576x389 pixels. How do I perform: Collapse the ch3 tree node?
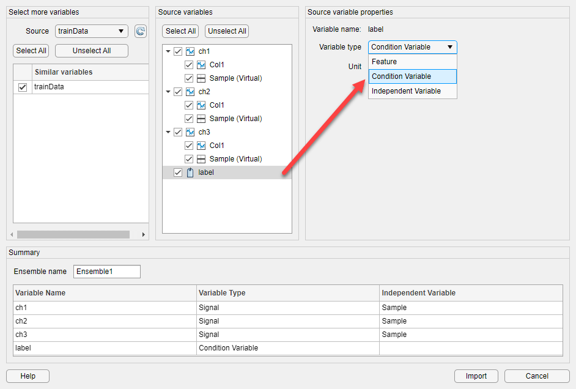pos(168,132)
